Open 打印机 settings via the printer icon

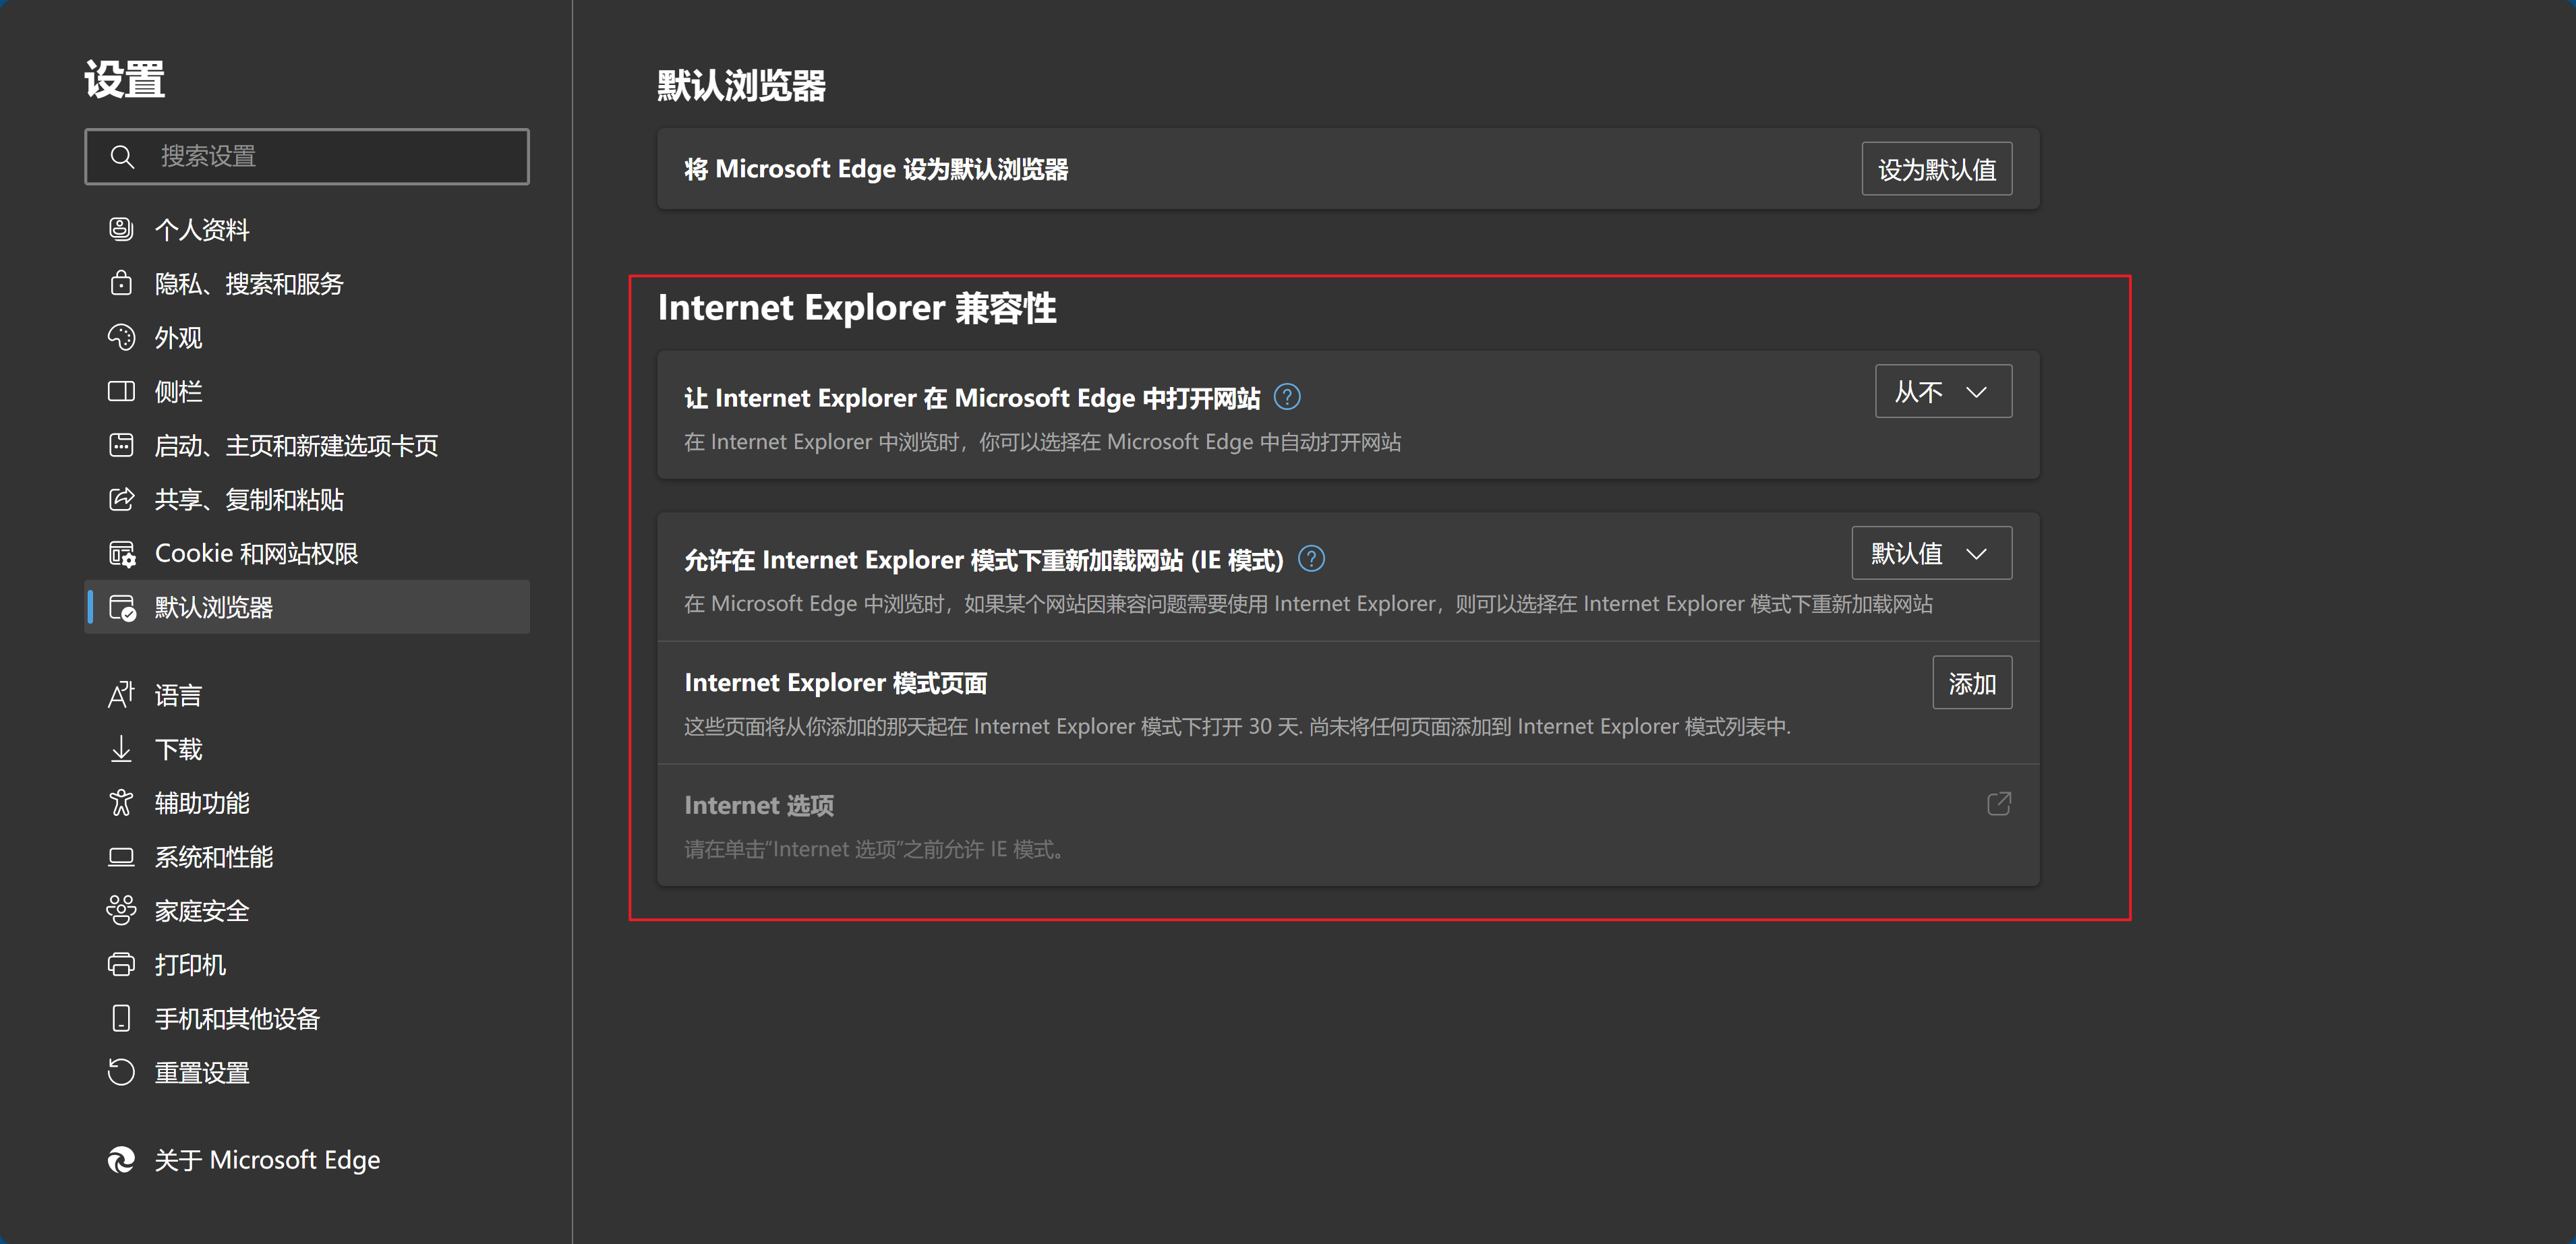point(120,964)
